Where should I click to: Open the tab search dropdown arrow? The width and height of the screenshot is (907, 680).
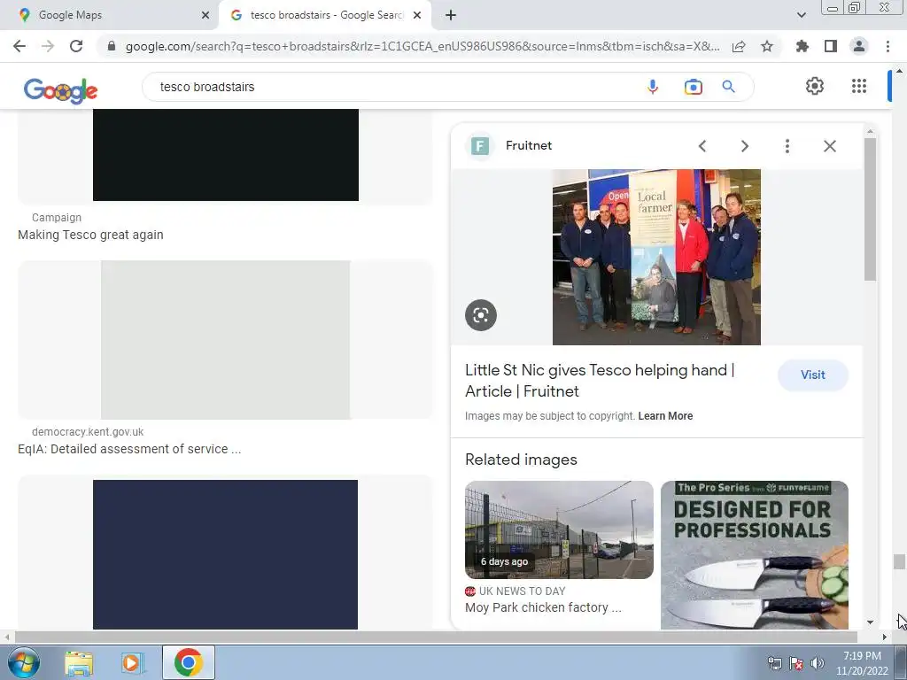click(801, 15)
